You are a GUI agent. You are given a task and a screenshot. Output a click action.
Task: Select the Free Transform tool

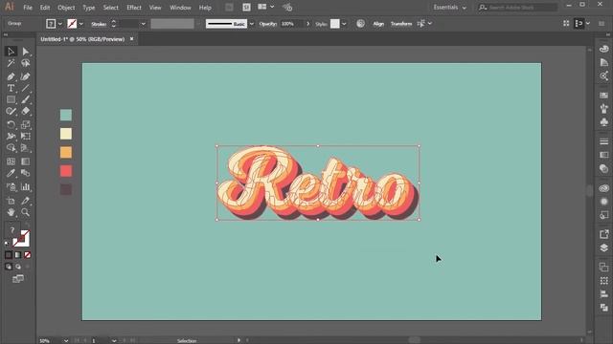(26, 137)
